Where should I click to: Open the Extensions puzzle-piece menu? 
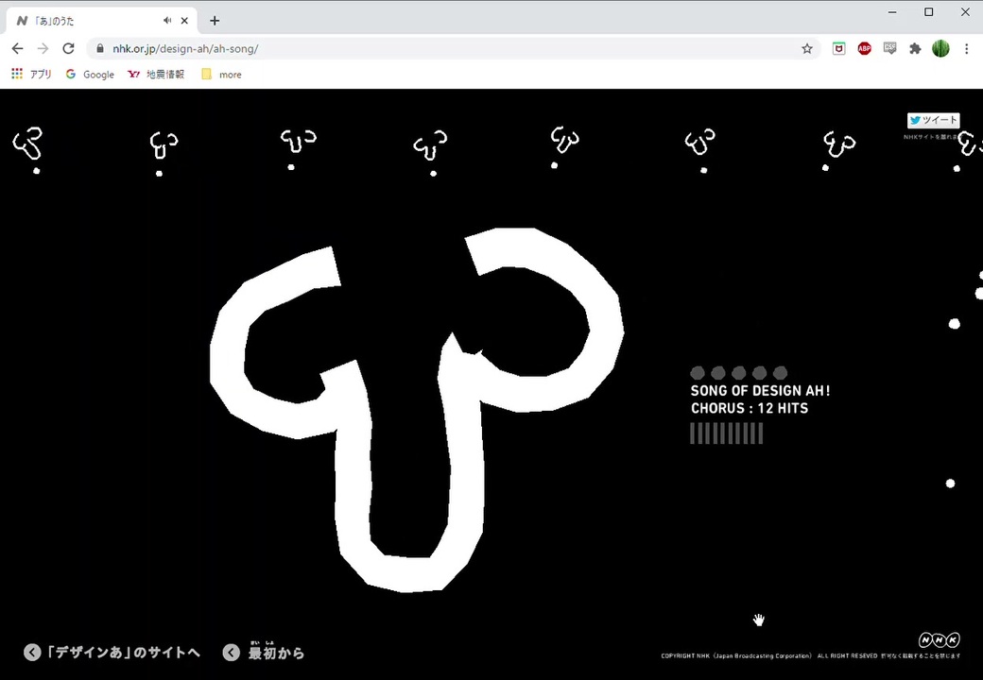[915, 49]
